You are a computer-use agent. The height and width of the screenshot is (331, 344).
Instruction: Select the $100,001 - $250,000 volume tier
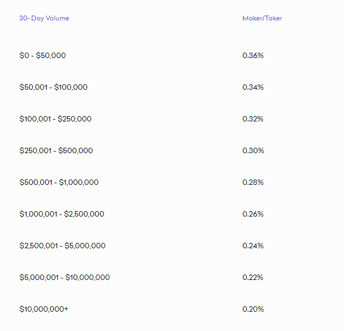pyautogui.click(x=55, y=119)
